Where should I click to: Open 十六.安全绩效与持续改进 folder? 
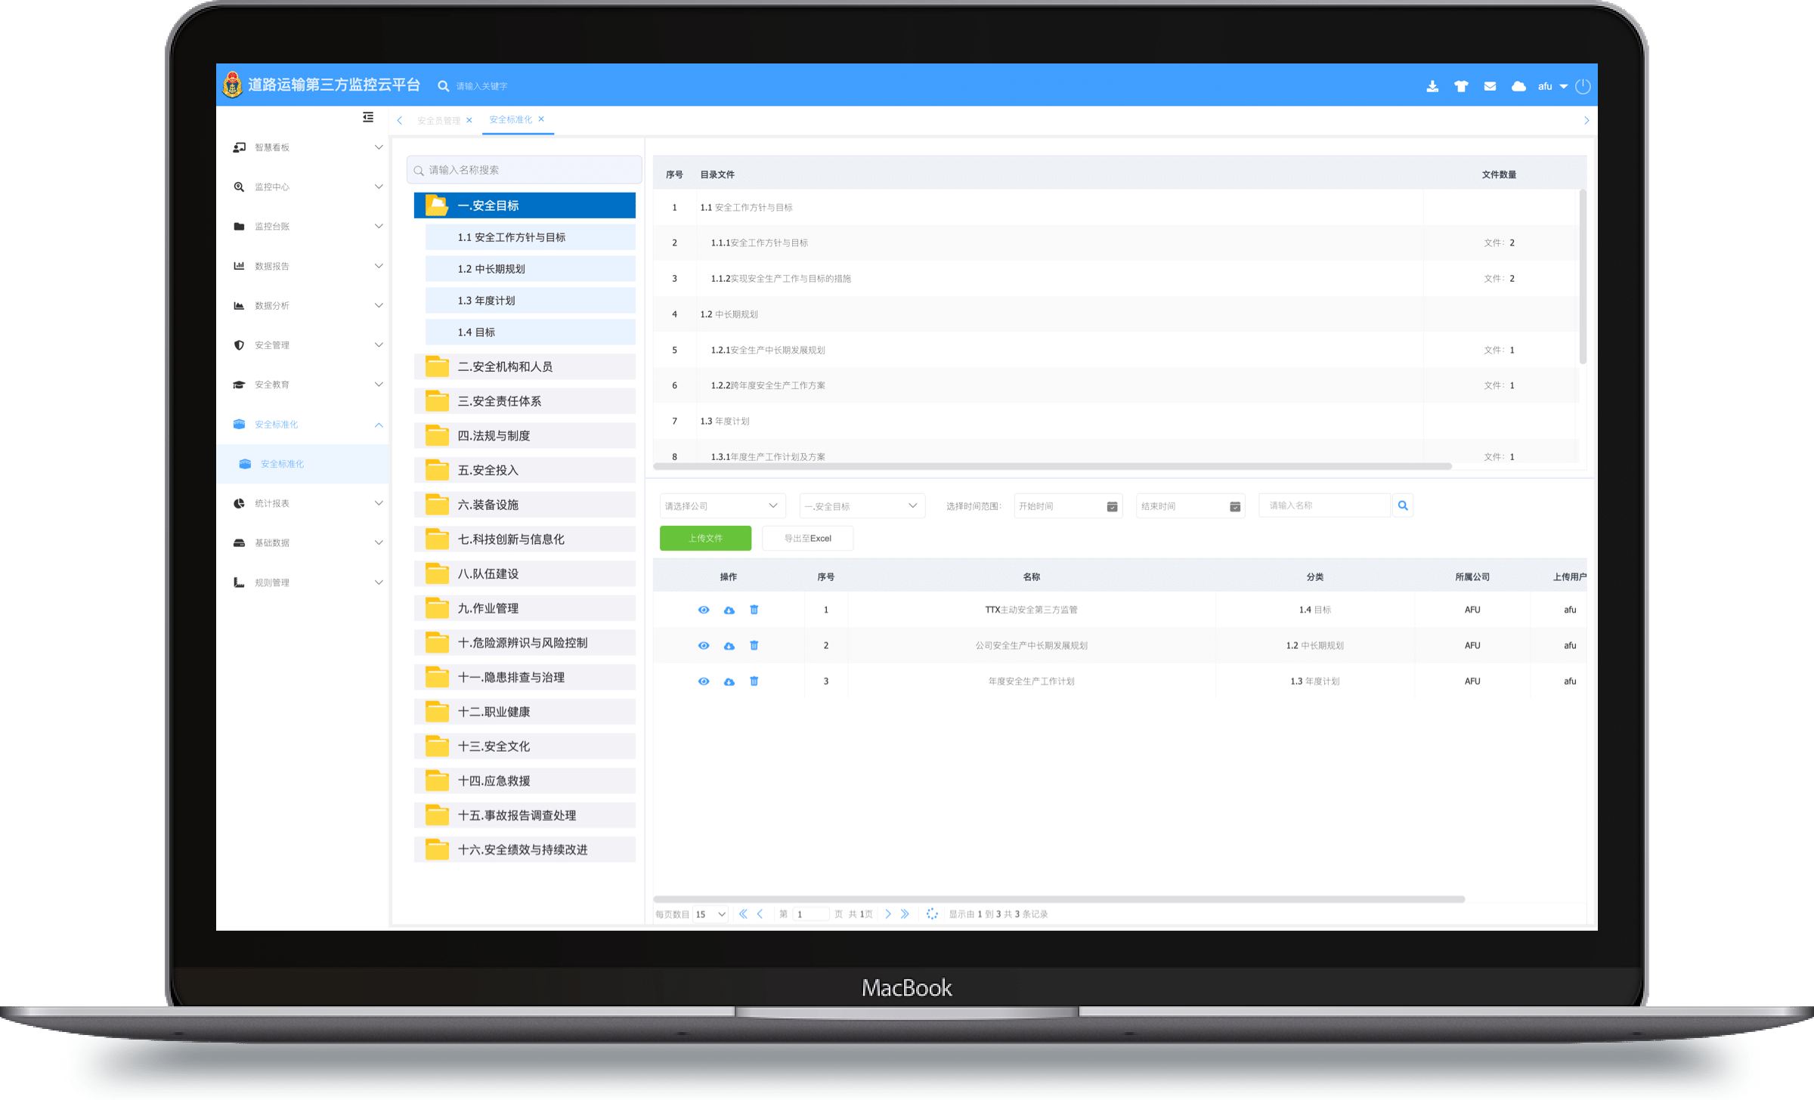click(x=525, y=850)
